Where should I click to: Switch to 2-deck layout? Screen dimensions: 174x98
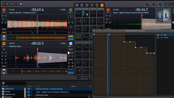[4, 4]
